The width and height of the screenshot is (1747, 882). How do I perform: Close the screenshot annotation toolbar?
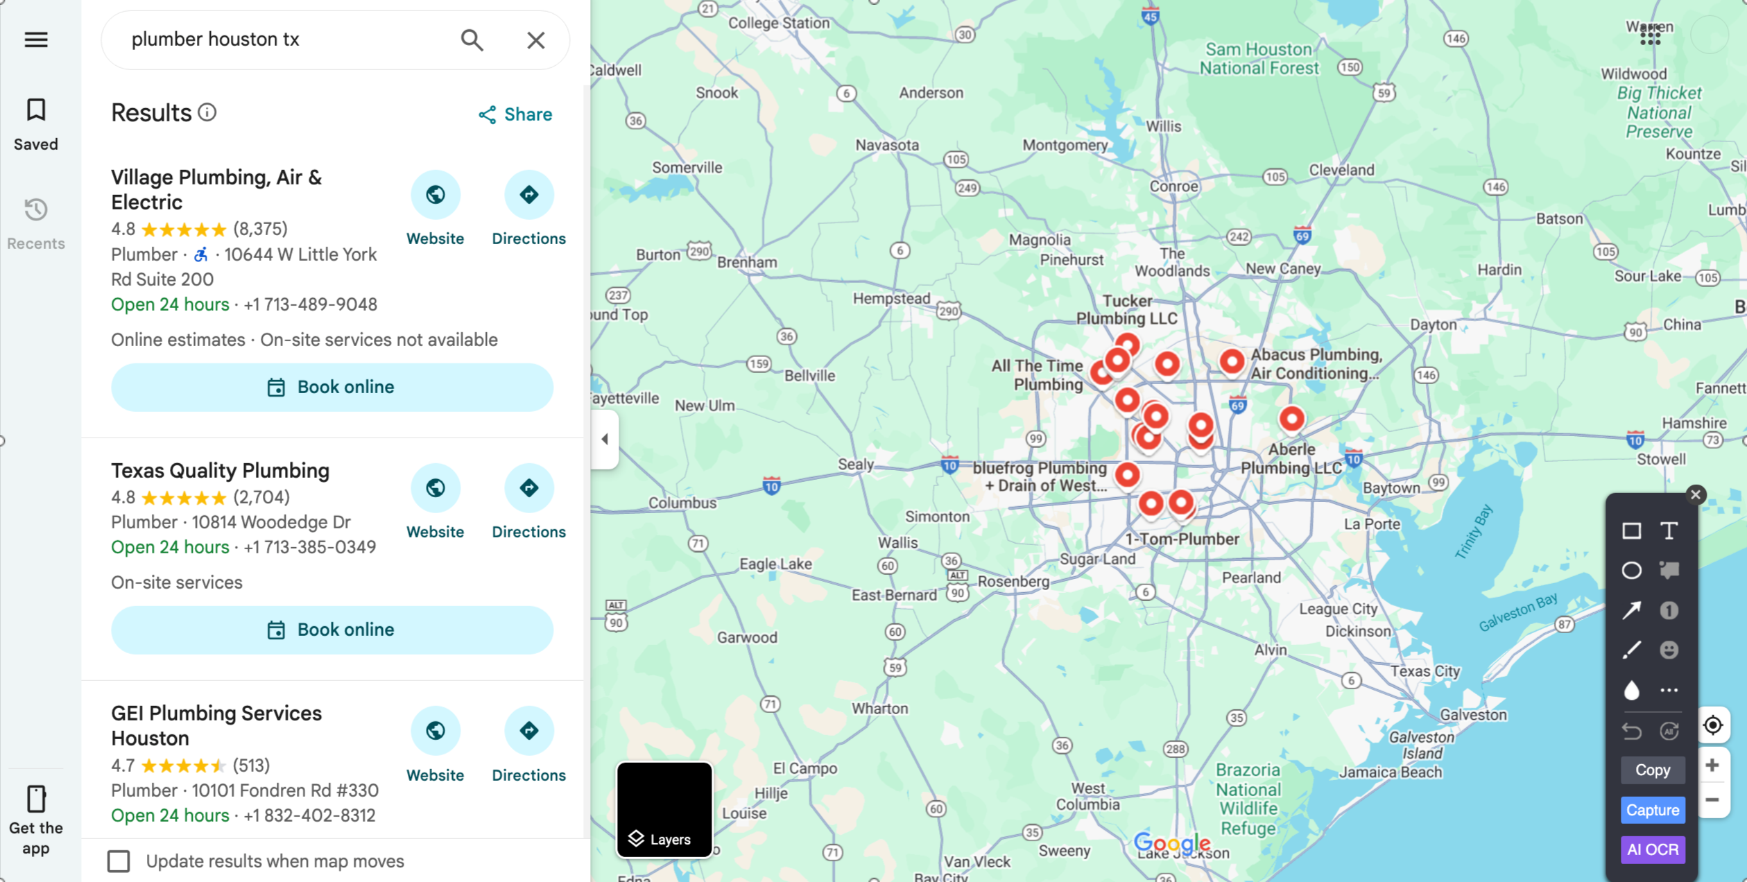1696,494
